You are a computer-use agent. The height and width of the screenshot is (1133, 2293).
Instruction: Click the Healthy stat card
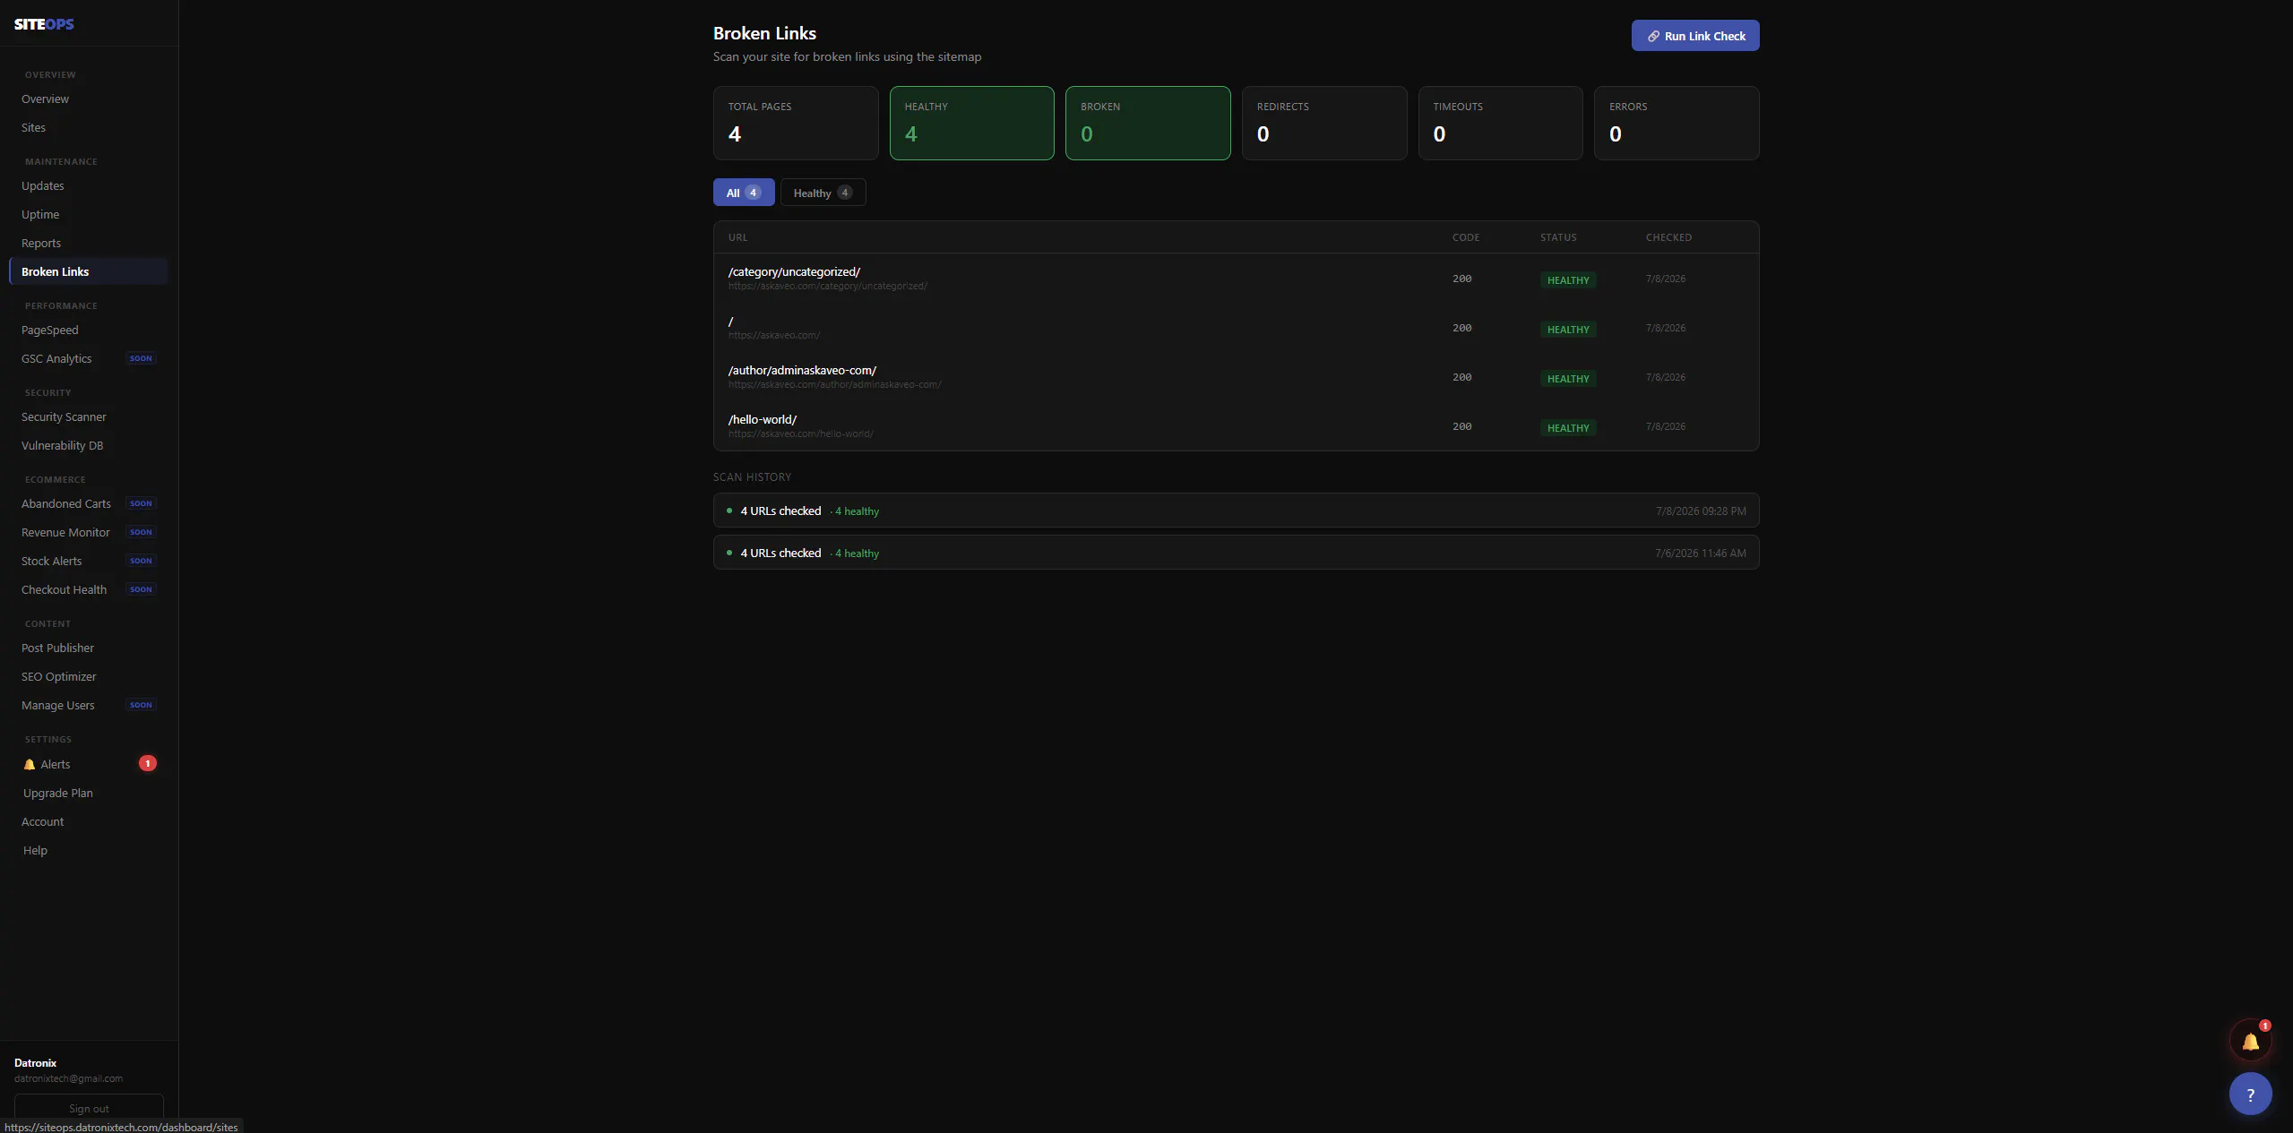click(971, 123)
